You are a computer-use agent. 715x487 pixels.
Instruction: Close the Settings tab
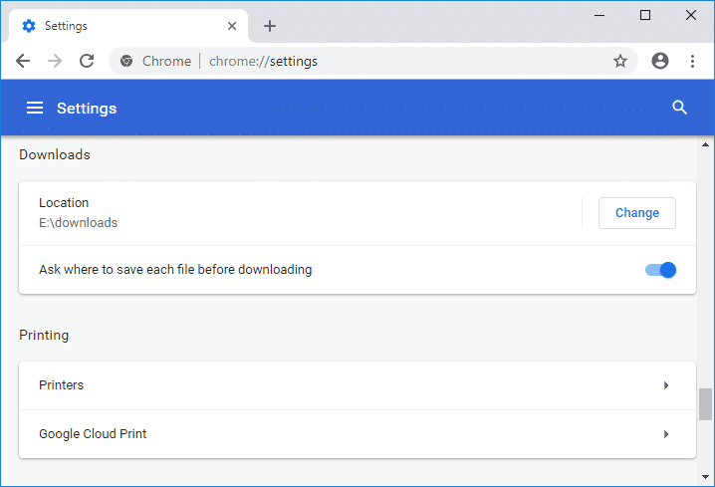click(x=232, y=26)
